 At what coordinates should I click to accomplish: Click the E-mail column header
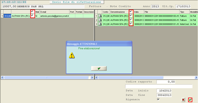tap(55, 12)
